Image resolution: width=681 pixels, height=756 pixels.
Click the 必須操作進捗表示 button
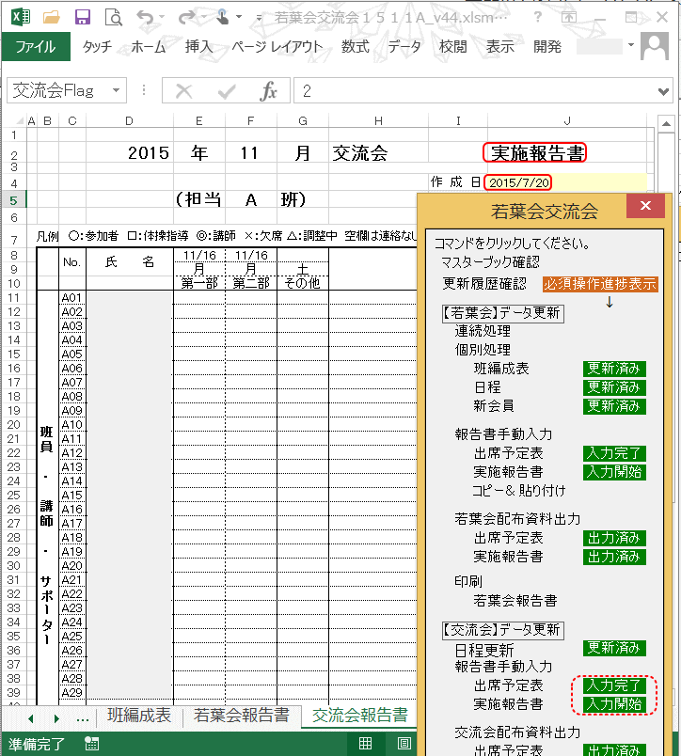point(599,284)
